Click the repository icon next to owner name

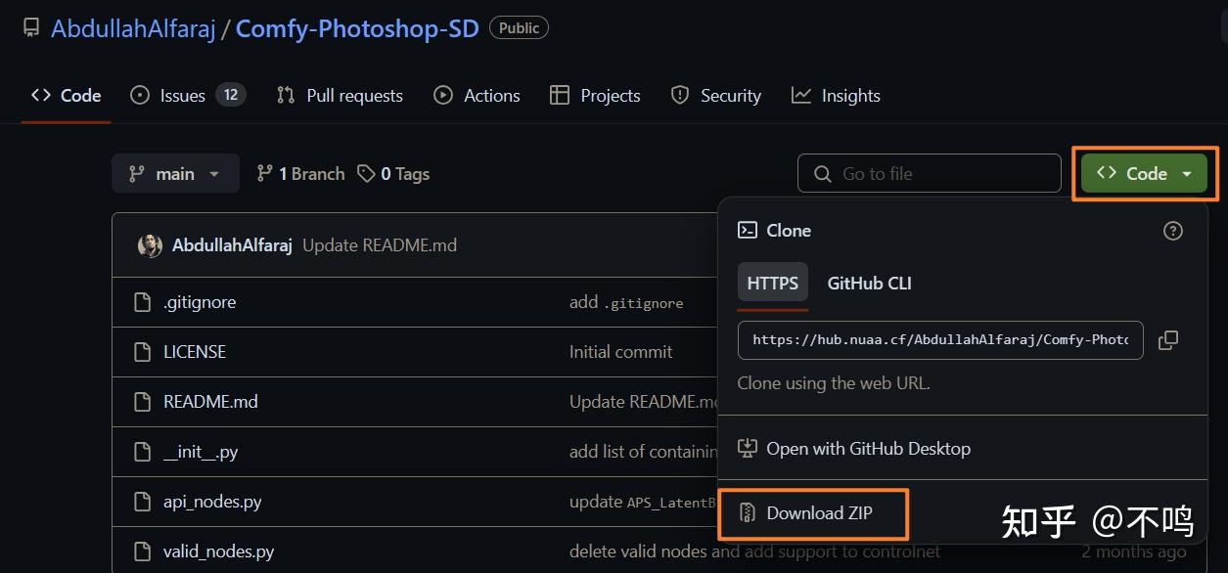tap(31, 28)
